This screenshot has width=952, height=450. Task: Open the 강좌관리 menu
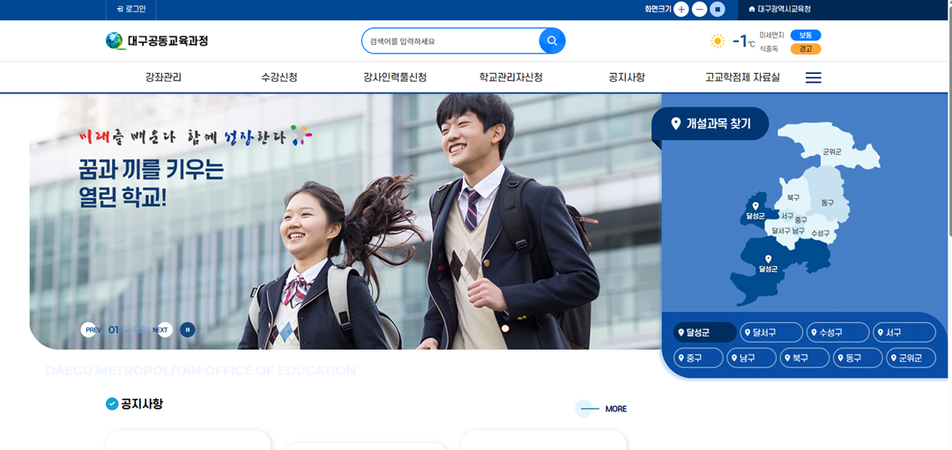tap(163, 77)
